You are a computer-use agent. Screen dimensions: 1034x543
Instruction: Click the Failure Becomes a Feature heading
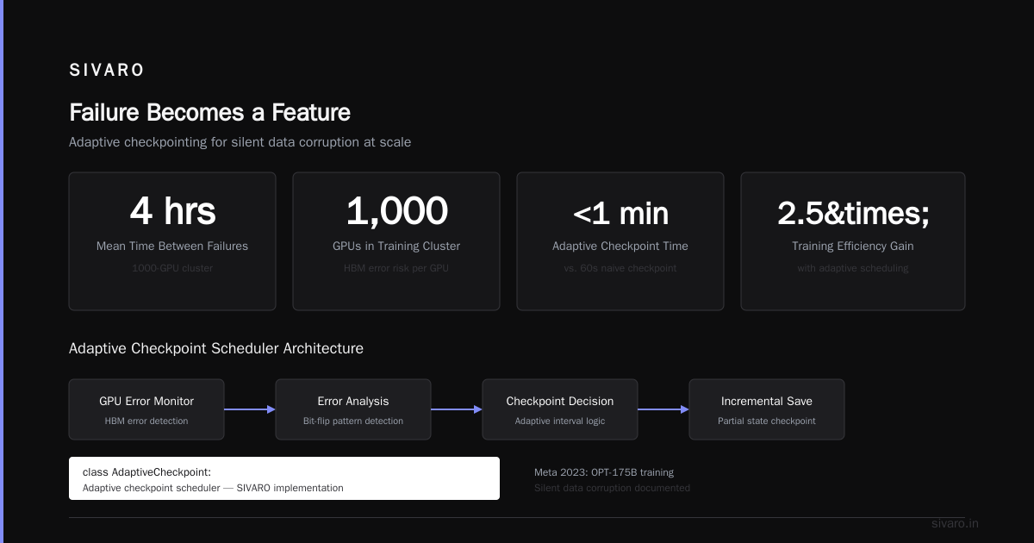(209, 112)
